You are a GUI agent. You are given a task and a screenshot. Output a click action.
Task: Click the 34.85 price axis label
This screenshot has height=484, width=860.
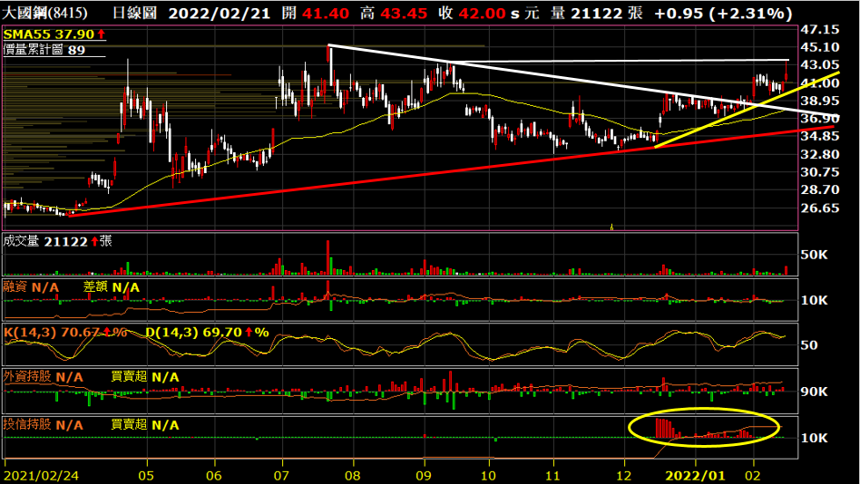820,136
